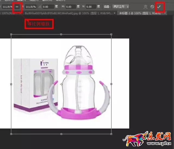The width and height of the screenshot is (174, 149).
Task: Click the top-middle transform handle
Action: click(61, 34)
